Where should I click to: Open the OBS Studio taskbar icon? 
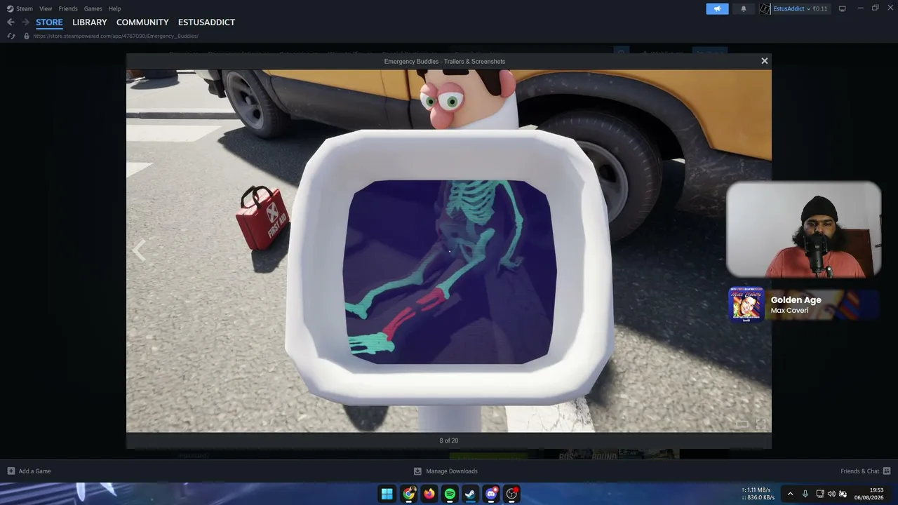[512, 494]
